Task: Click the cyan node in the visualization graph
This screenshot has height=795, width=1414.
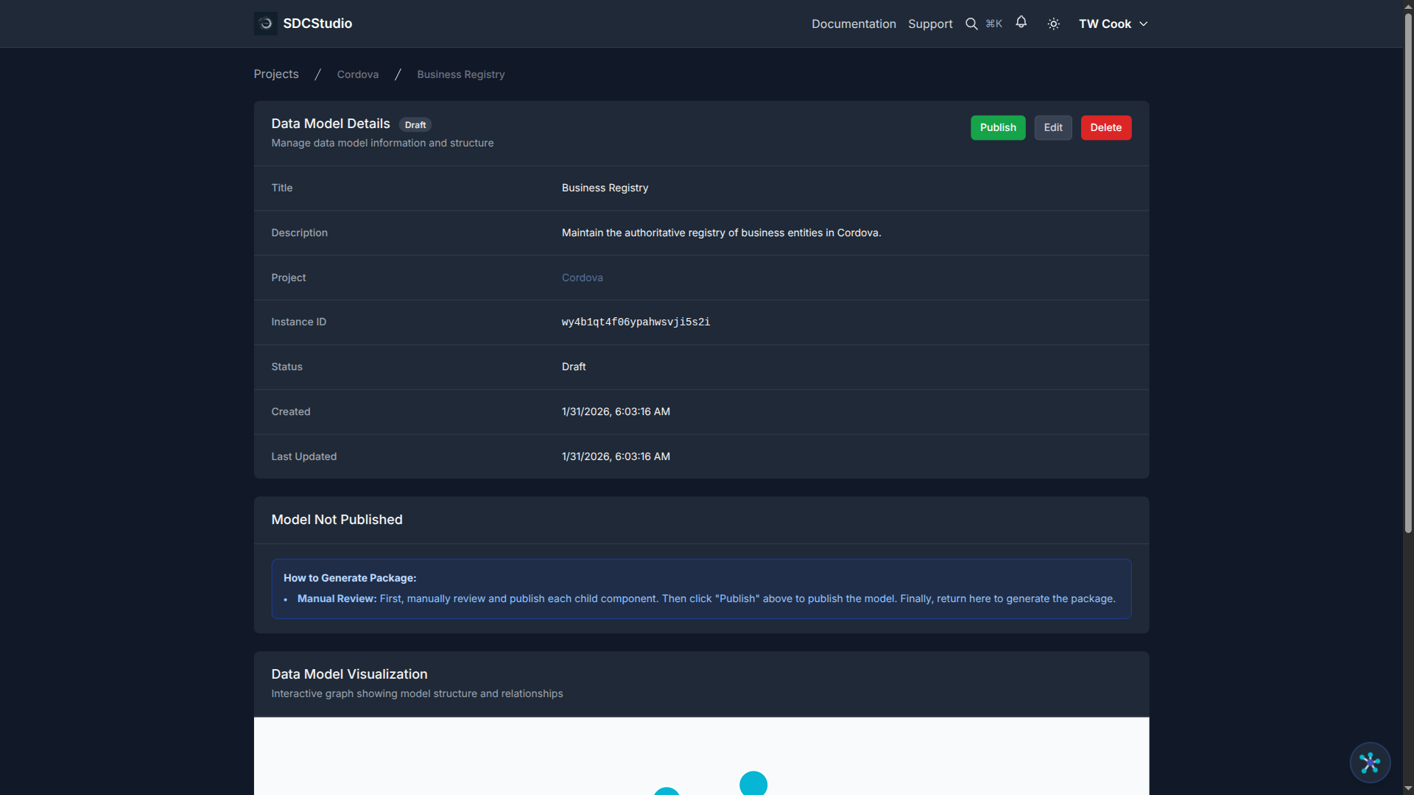Action: click(x=753, y=783)
